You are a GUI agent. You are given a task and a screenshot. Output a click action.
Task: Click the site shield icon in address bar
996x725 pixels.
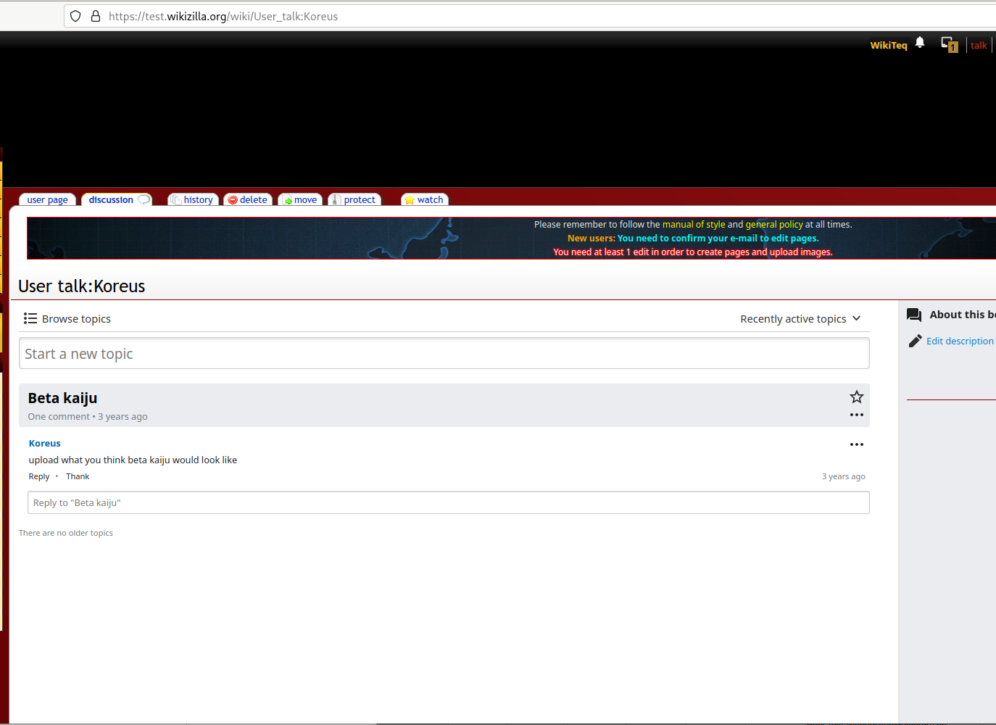(75, 16)
